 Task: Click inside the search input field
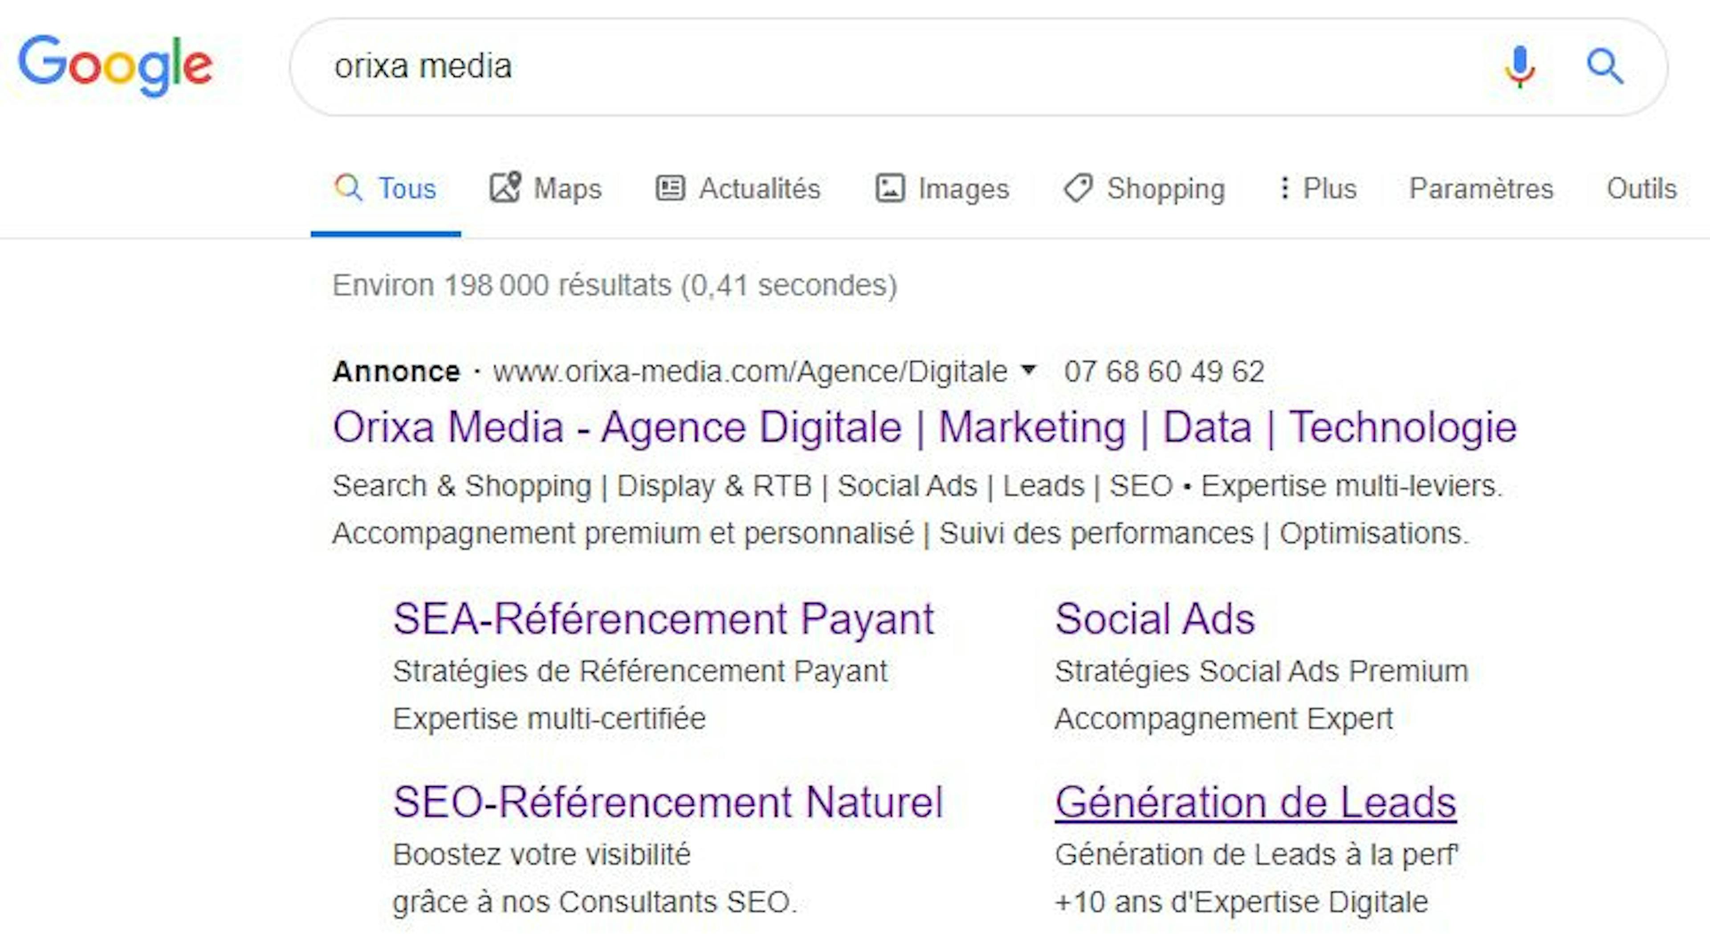(x=797, y=66)
